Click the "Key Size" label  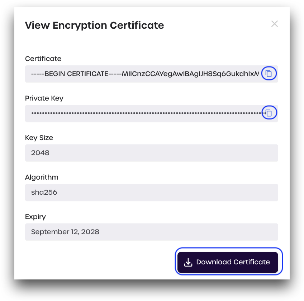(39, 138)
